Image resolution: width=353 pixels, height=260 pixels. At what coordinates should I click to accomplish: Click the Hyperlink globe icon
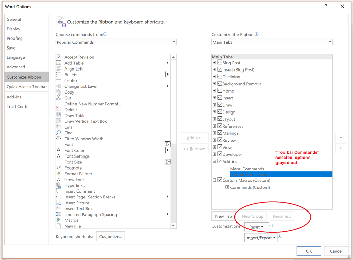click(59, 185)
